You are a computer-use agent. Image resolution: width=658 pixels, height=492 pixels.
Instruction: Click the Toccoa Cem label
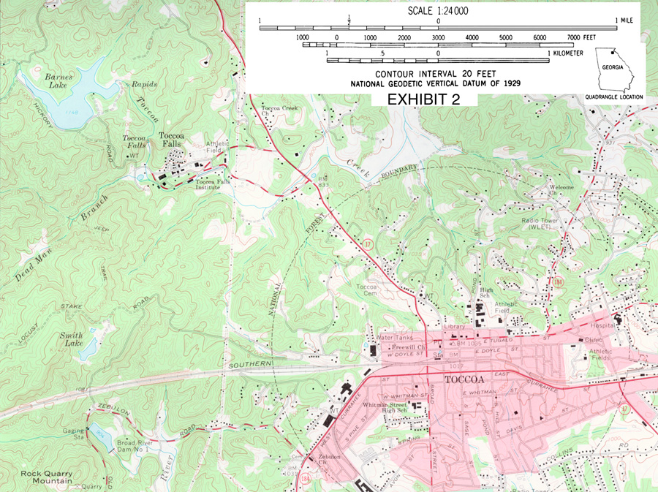pyautogui.click(x=366, y=289)
